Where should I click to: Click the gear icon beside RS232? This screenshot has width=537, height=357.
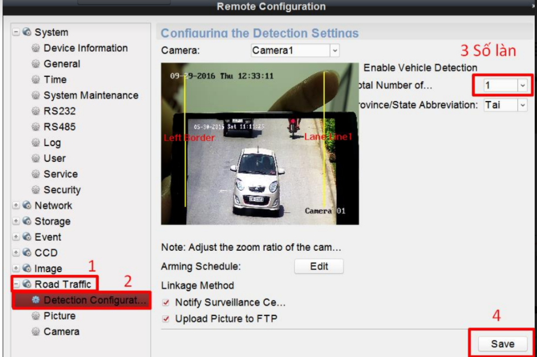[36, 111]
